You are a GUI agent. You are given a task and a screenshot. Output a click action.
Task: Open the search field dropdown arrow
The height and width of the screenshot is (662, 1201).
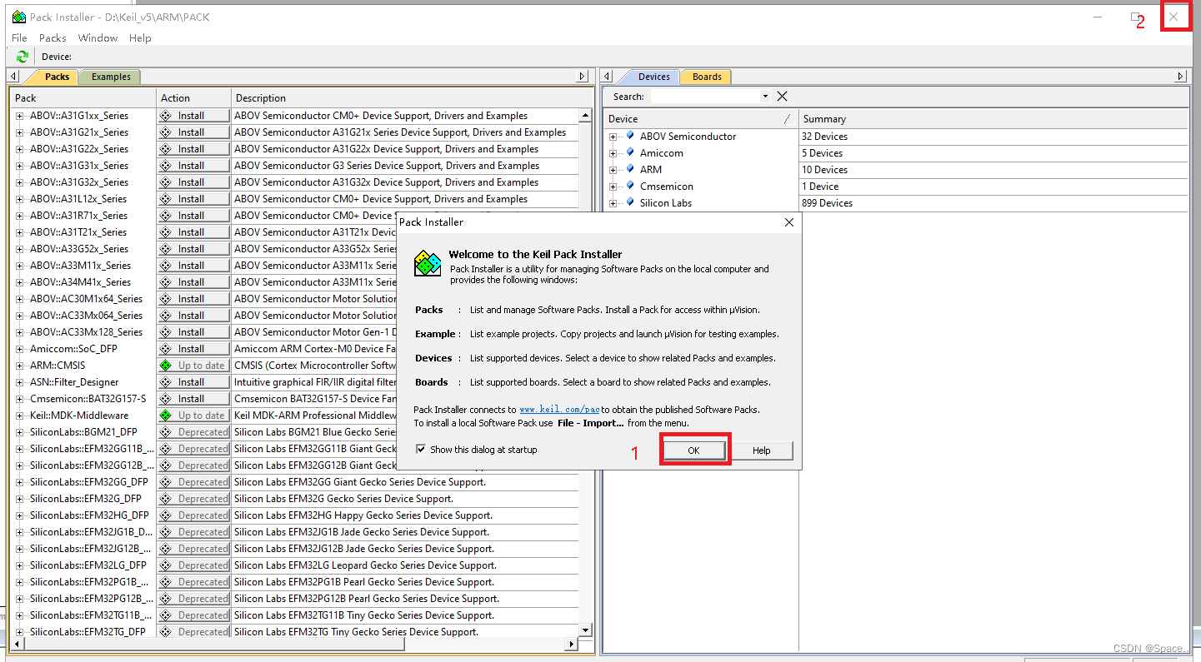(765, 97)
